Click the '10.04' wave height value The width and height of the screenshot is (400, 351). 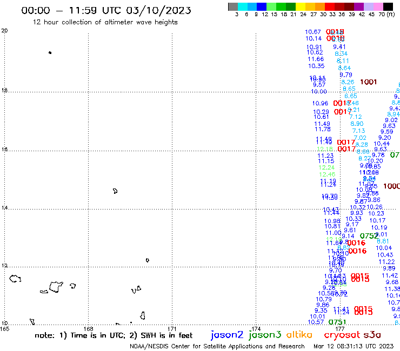[384, 248]
